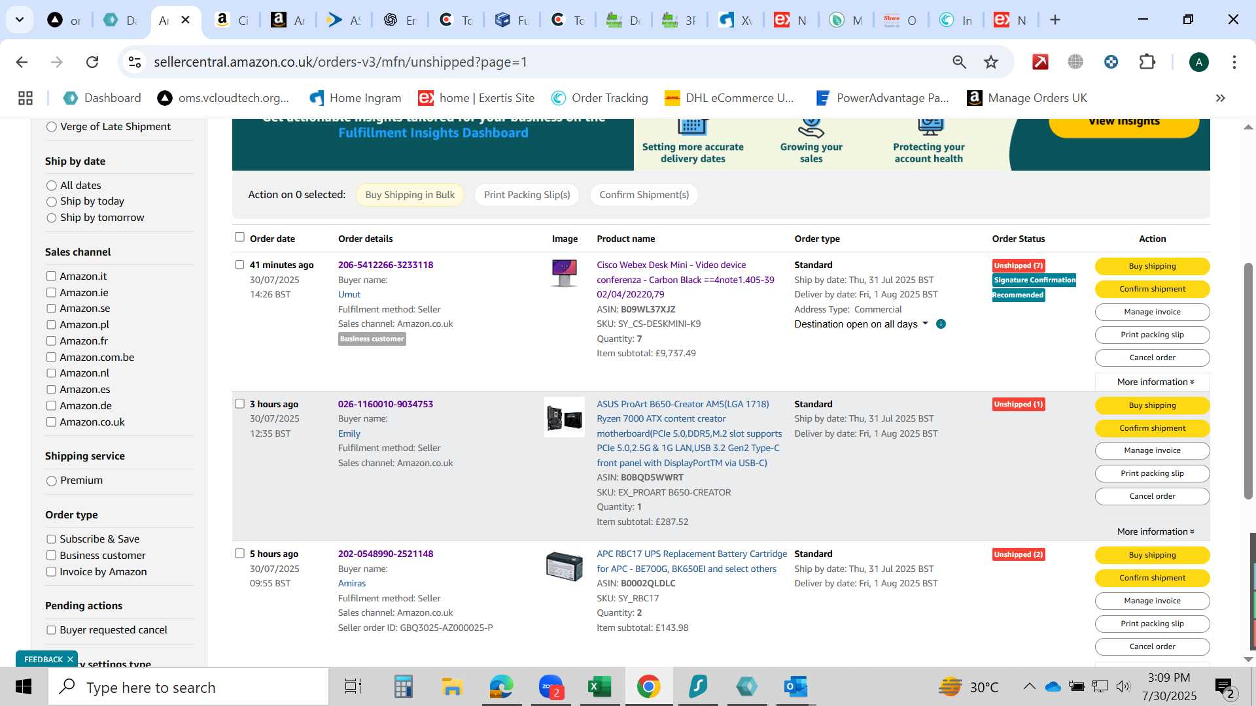
Task: Tick the Amazon.de sales channel checkbox
Action: pyautogui.click(x=51, y=406)
